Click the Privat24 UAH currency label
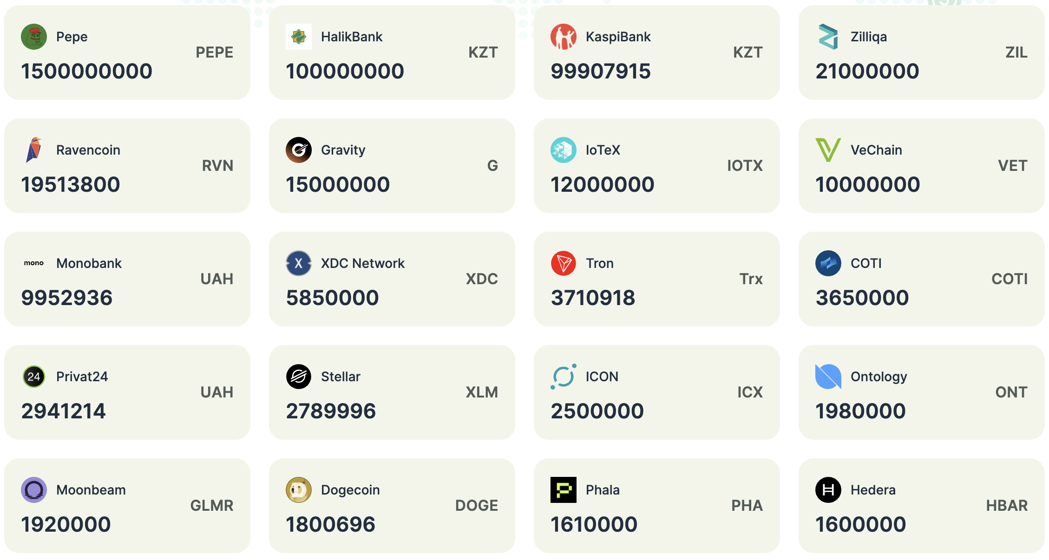 217,392
